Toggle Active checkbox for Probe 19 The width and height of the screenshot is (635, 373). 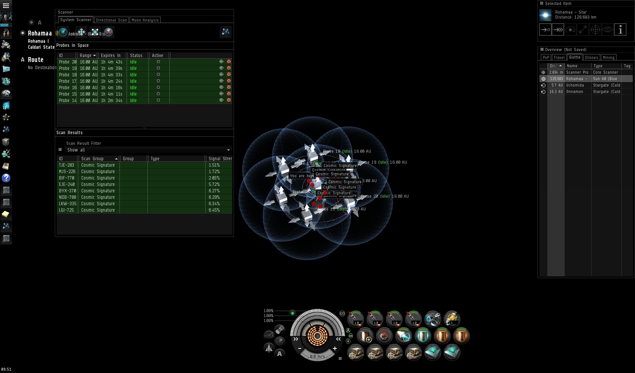[x=158, y=68]
